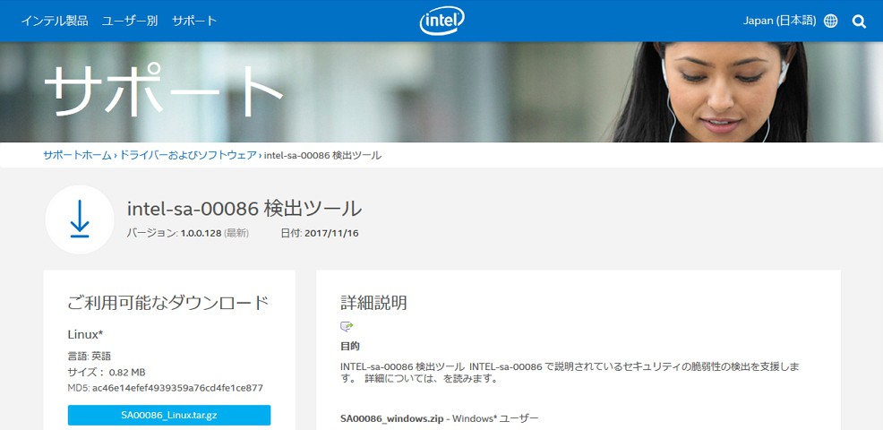Open ユーザー別 menu

[x=130, y=21]
